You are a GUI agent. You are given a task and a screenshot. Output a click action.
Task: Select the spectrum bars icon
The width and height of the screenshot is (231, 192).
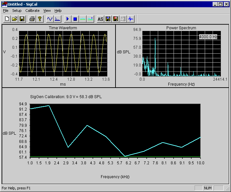tap(57, 19)
